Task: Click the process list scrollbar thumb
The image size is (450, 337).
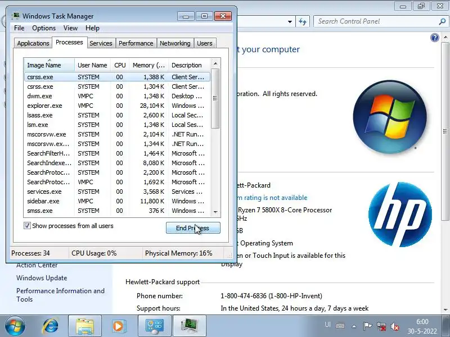Action: [x=215, y=98]
